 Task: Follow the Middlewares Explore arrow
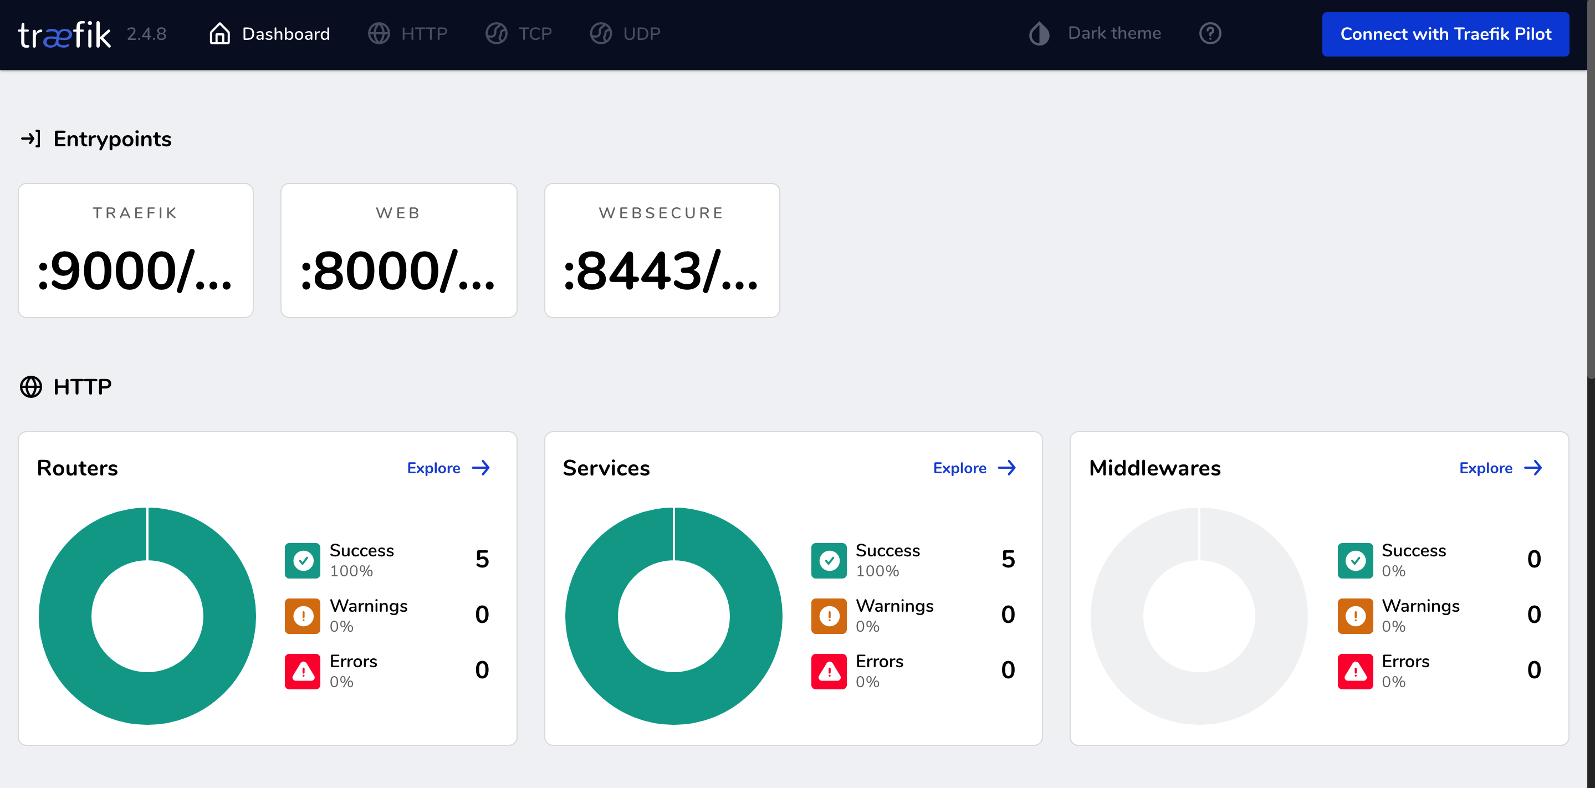point(1532,468)
